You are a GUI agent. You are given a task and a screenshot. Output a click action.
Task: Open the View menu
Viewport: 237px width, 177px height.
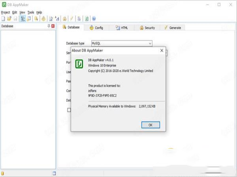click(22, 12)
